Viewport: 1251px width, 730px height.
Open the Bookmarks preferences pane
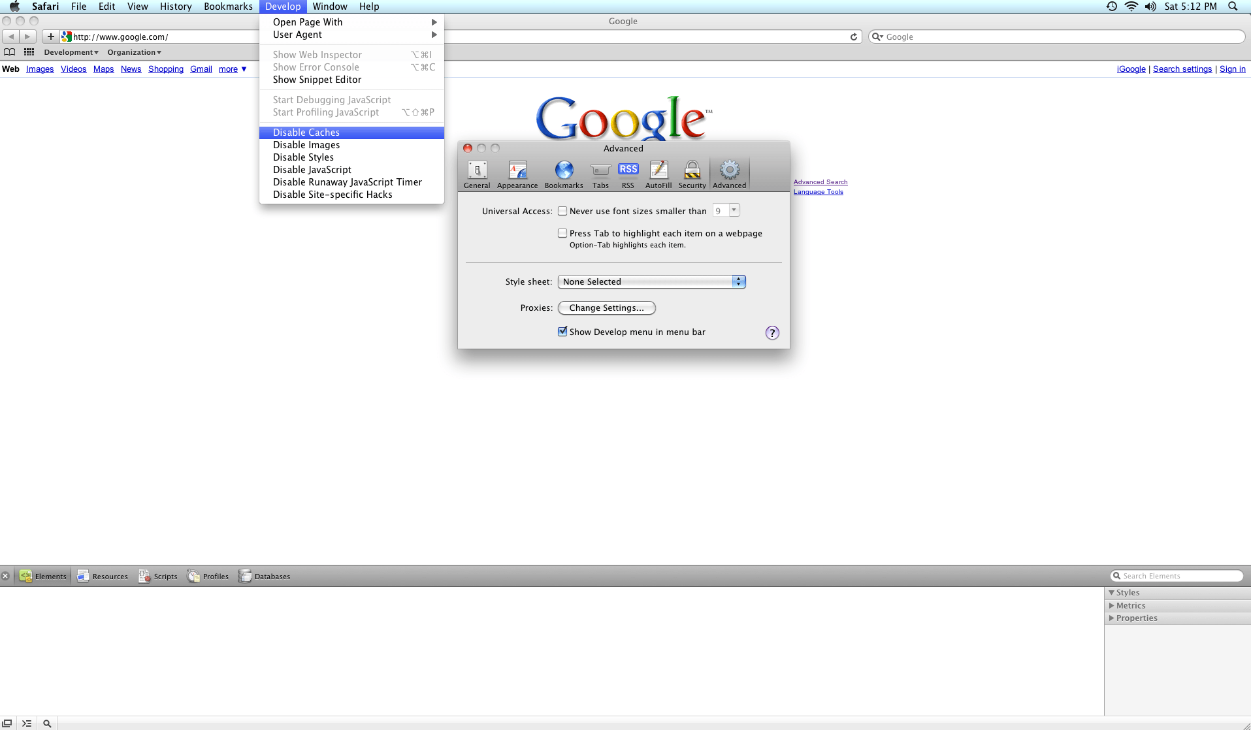tap(563, 173)
